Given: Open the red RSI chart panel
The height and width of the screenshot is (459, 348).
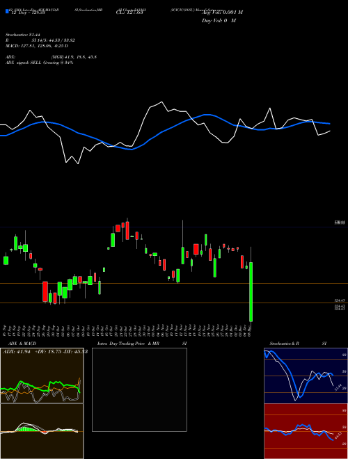Looking at the screenshot, I should click(x=306, y=431).
